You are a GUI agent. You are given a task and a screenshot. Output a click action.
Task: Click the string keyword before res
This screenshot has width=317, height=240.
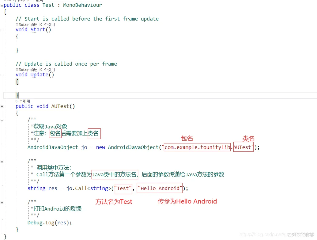(36, 189)
